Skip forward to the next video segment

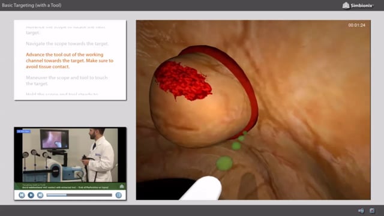pyautogui.click(x=40, y=195)
